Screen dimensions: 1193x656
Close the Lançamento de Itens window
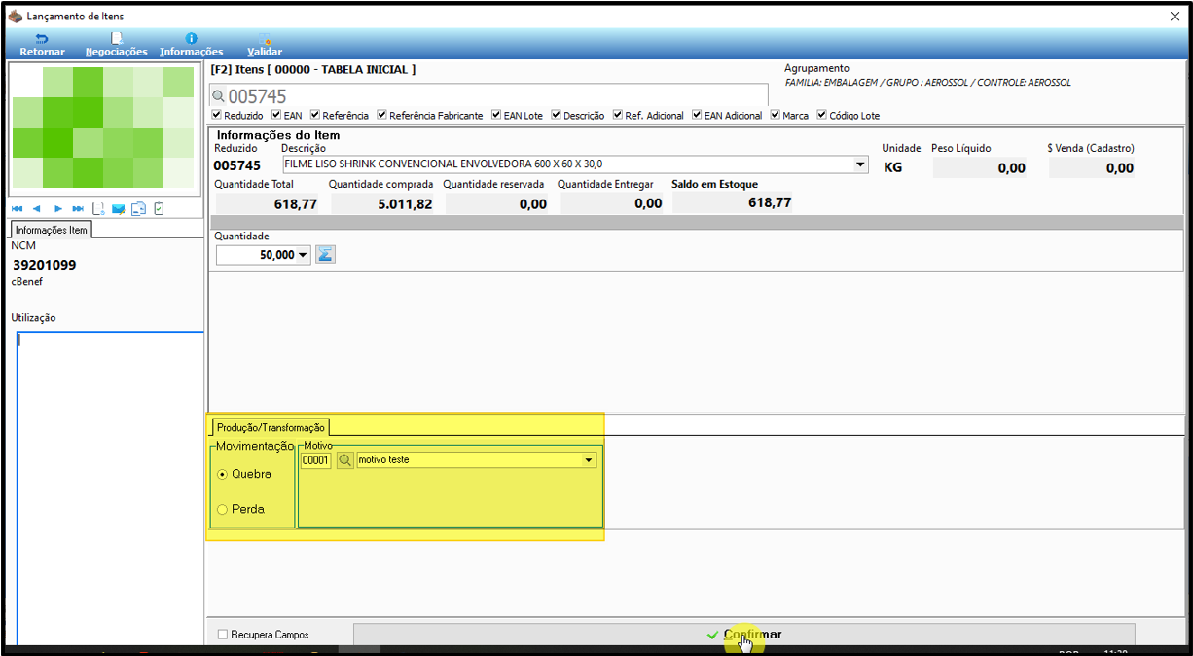coord(1174,17)
